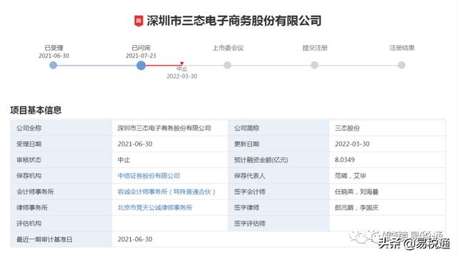
Task: Open the 中信证券股份有限公司 sponsor link
Action: (149, 176)
